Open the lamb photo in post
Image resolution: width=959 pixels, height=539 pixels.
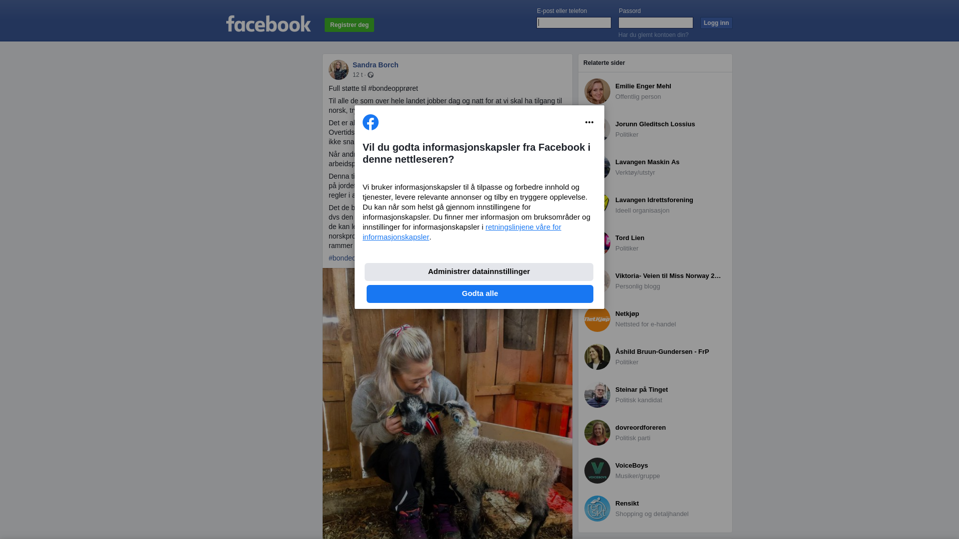[x=448, y=424]
